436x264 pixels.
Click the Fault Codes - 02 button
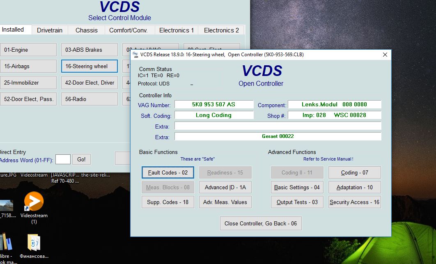point(168,172)
